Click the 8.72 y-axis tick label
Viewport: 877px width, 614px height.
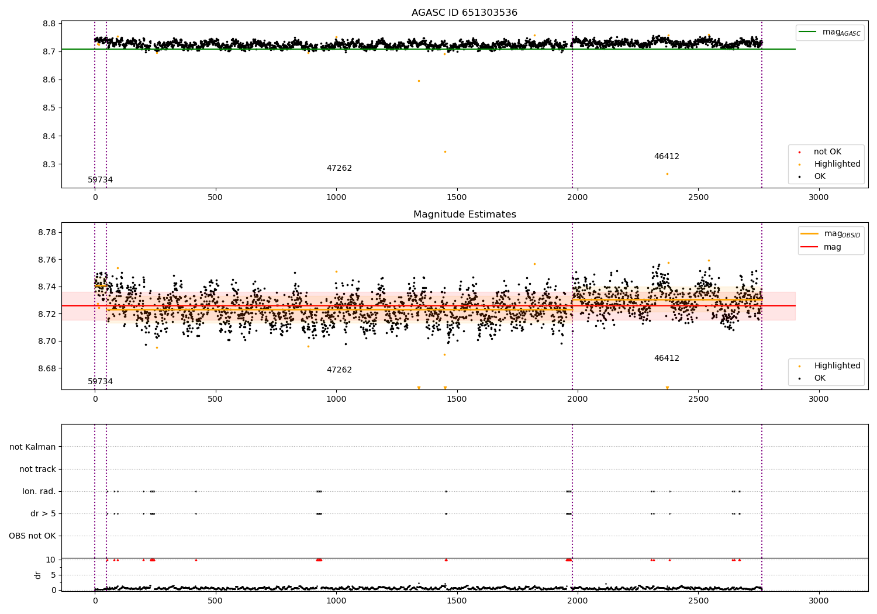point(47,314)
